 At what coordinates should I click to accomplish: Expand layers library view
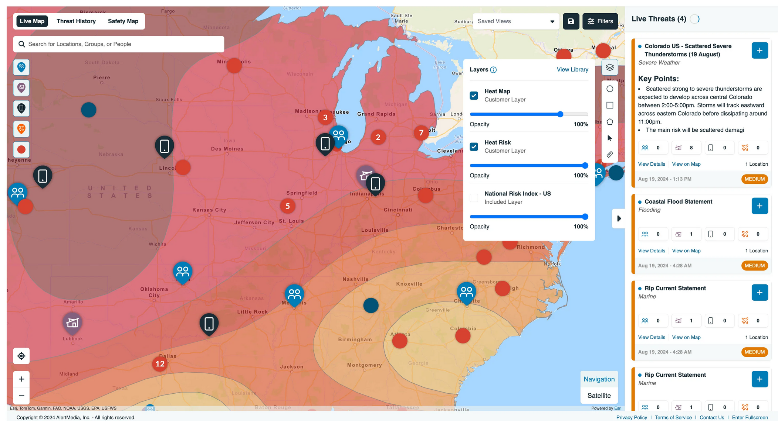point(572,69)
